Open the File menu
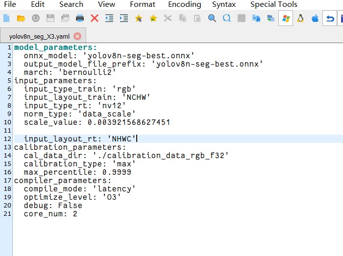This screenshot has width=343, height=256. 10,4
